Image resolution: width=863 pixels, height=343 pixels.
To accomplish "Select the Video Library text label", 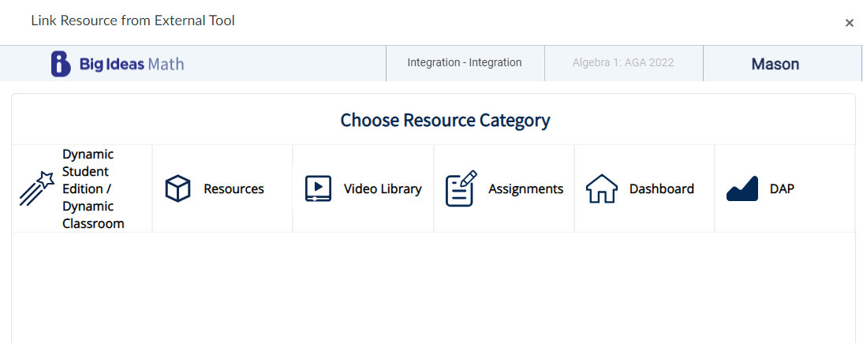I will tap(383, 189).
